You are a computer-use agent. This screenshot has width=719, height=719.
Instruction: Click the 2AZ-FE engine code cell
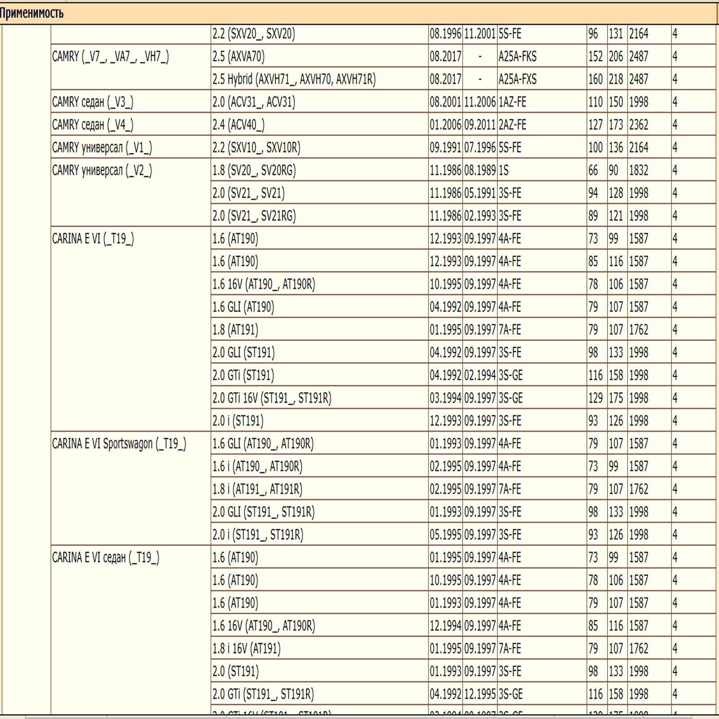pyautogui.click(x=512, y=125)
